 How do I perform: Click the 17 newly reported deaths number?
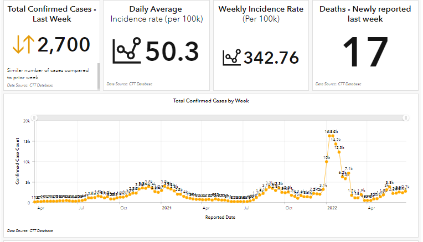pyautogui.click(x=365, y=53)
